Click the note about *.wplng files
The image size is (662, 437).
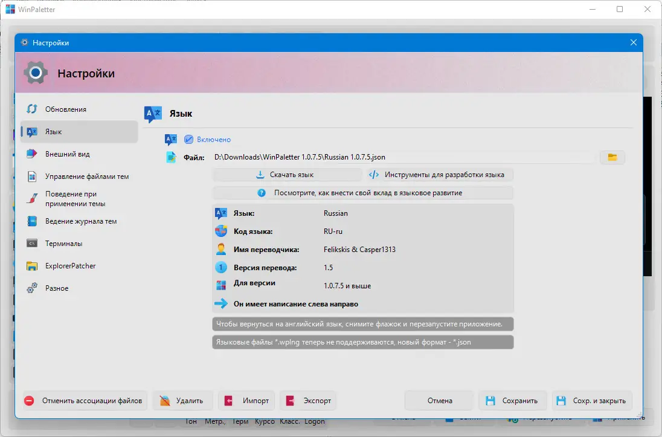point(362,342)
